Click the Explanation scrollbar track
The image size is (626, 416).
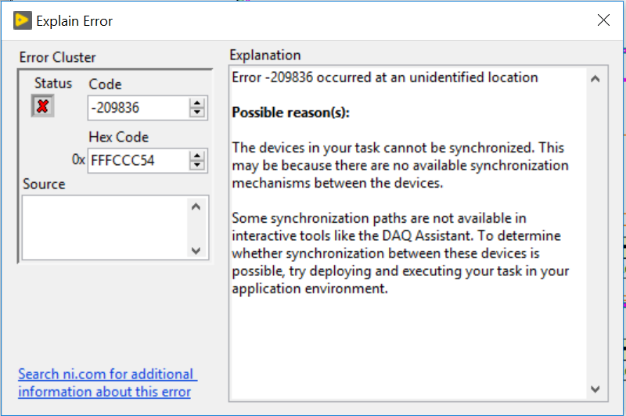tap(595, 235)
